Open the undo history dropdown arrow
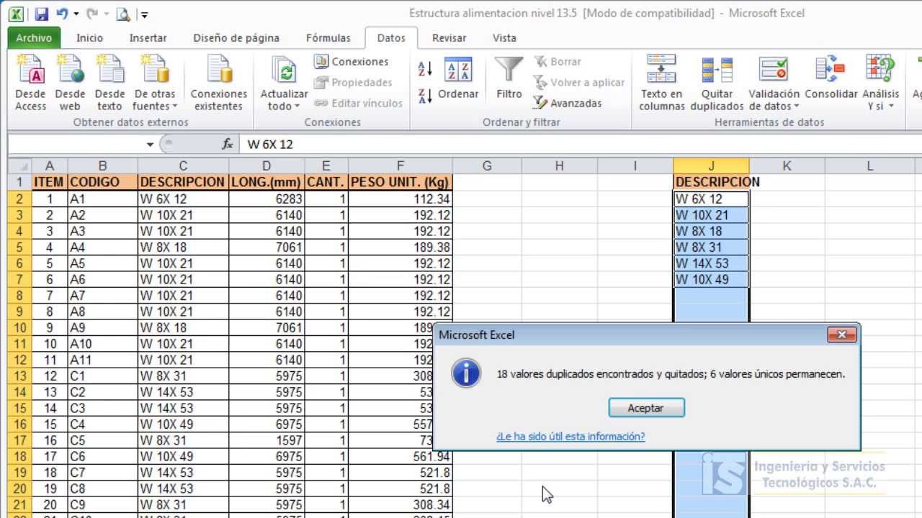 click(76, 14)
